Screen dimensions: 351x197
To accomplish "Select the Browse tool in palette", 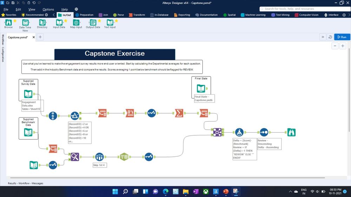I will [x=8, y=22].
